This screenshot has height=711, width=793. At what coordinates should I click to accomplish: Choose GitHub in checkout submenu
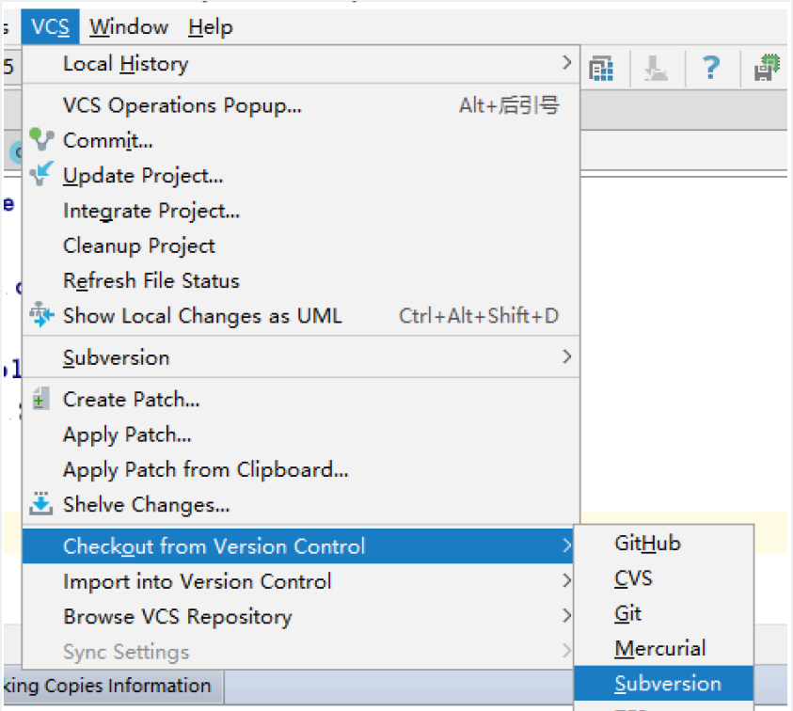pyautogui.click(x=647, y=543)
